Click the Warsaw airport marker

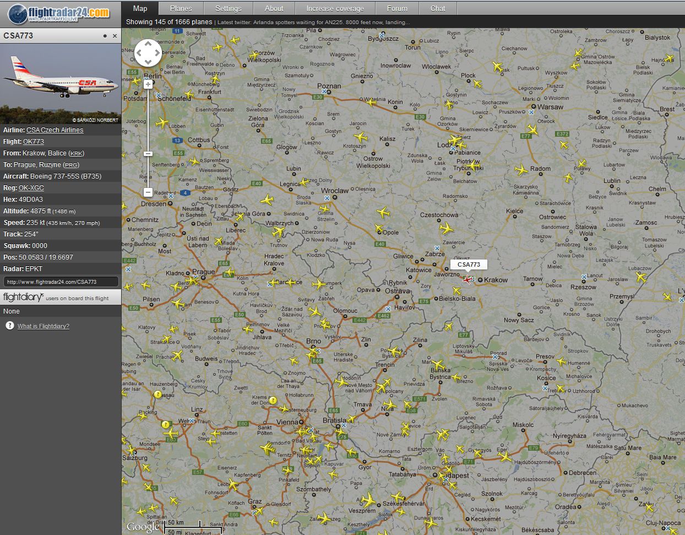click(531, 112)
